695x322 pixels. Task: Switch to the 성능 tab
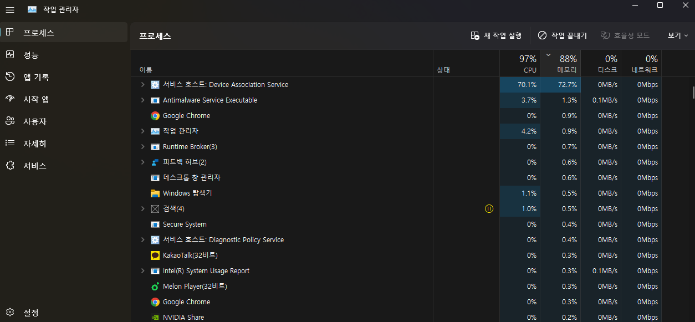pyautogui.click(x=64, y=55)
